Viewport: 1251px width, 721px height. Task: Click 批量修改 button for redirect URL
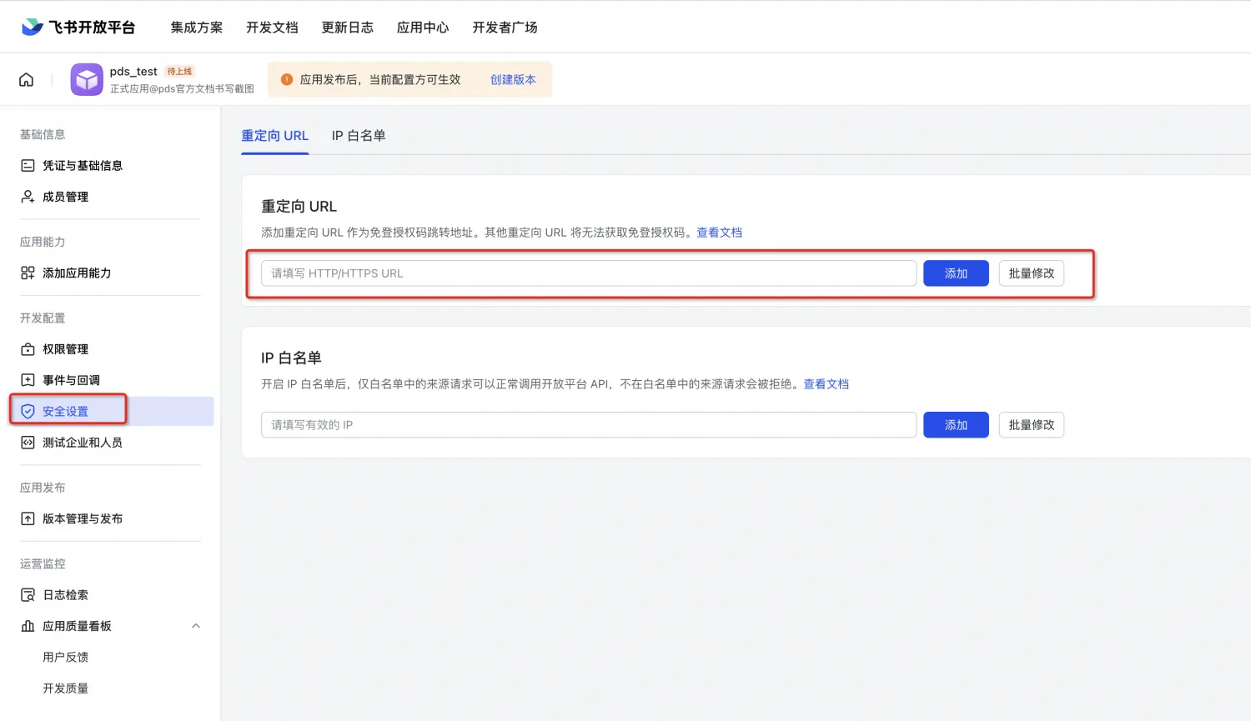point(1032,273)
